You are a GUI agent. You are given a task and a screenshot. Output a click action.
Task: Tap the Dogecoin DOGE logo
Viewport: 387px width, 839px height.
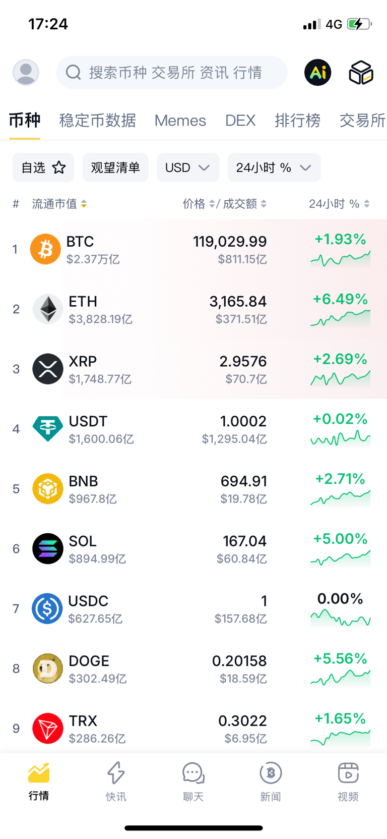48,668
